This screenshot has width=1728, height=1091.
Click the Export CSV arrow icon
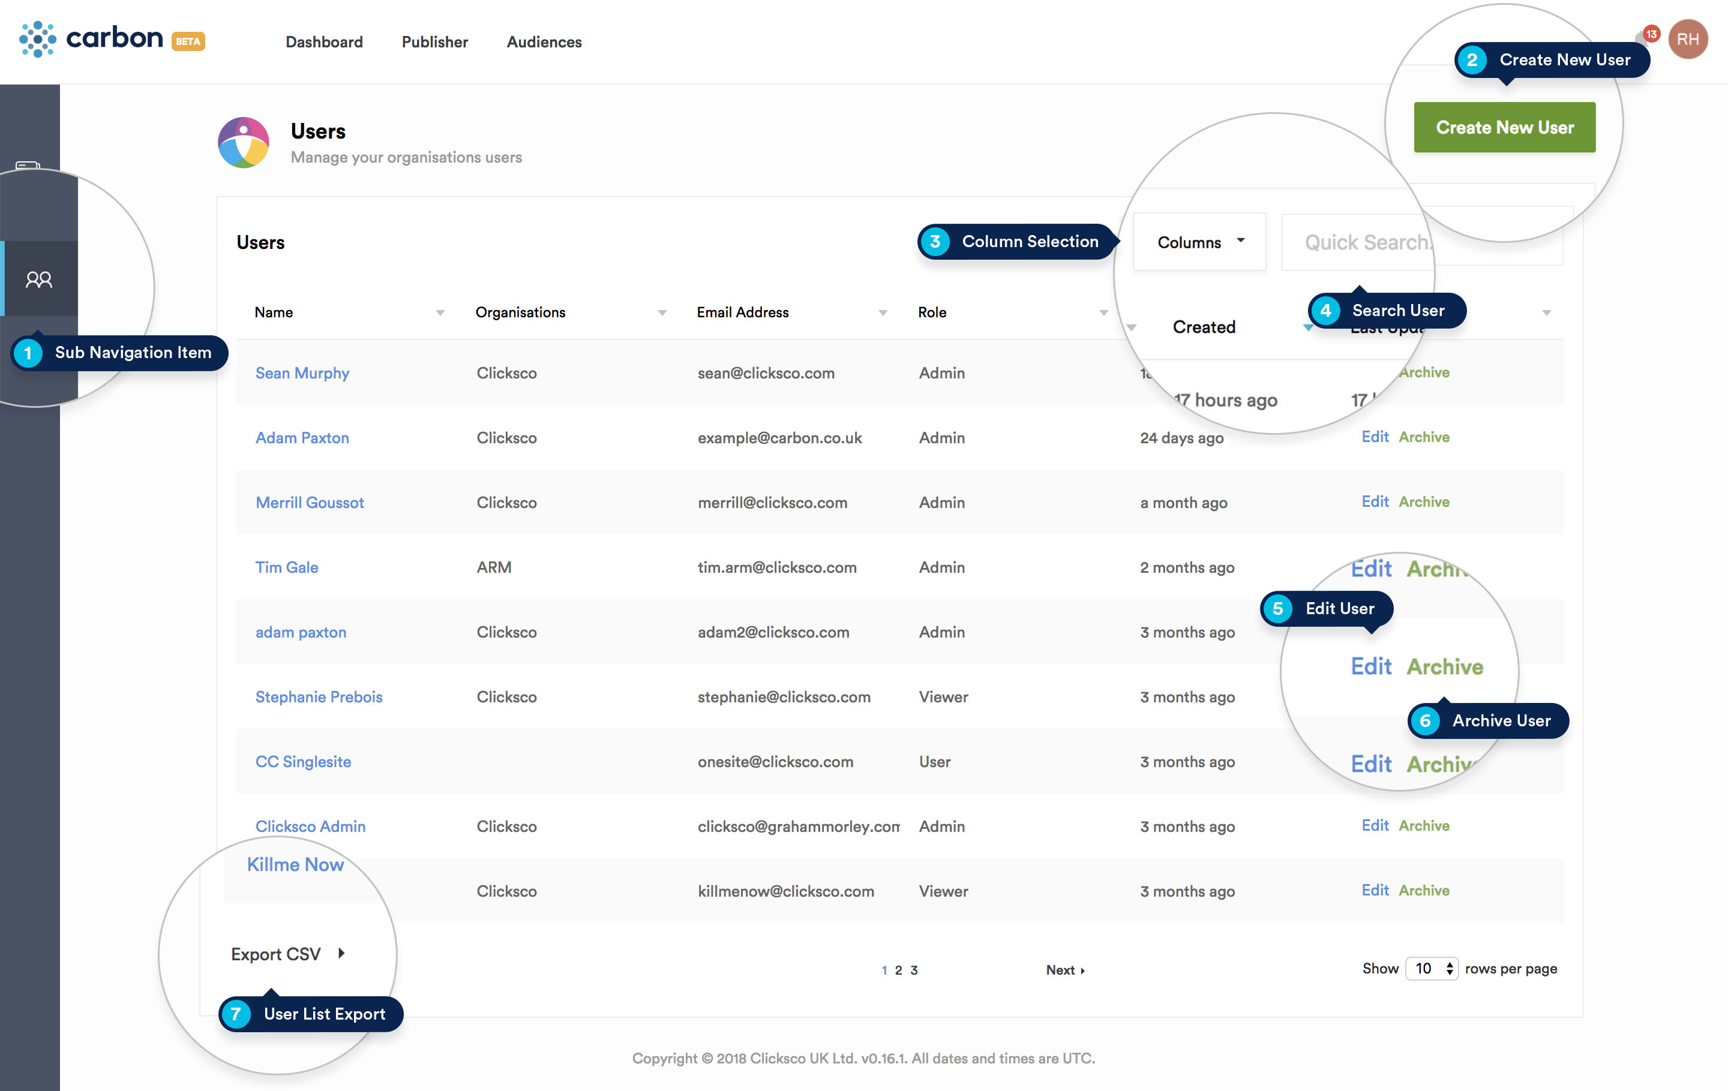[341, 953]
